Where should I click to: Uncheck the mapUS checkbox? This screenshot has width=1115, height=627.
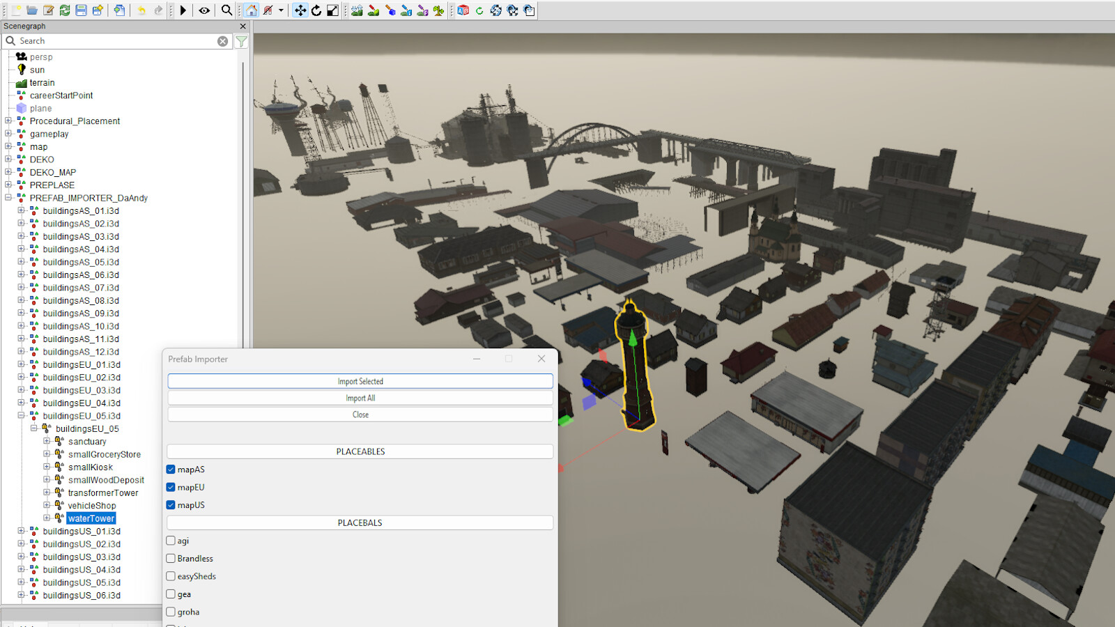coord(171,505)
